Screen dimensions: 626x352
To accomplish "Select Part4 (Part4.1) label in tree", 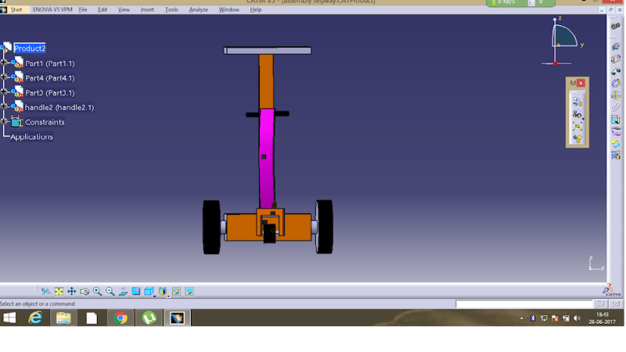I will click(x=50, y=78).
